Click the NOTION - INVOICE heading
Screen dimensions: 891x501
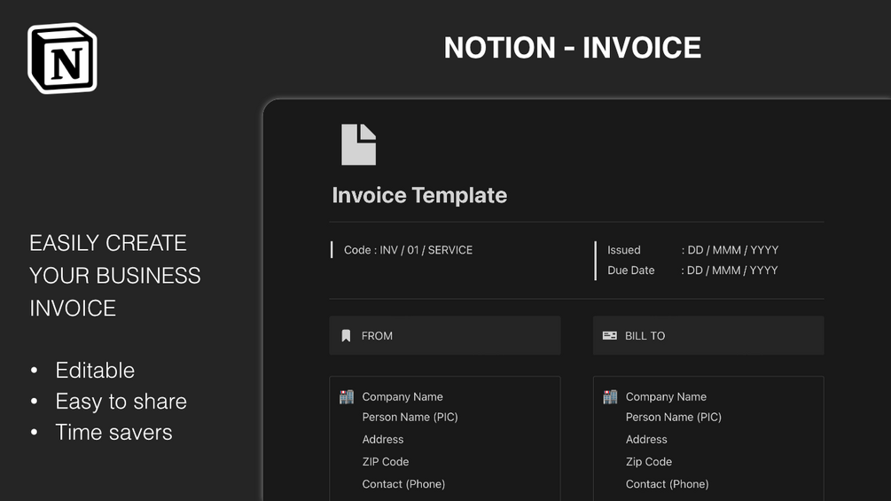pyautogui.click(x=572, y=47)
